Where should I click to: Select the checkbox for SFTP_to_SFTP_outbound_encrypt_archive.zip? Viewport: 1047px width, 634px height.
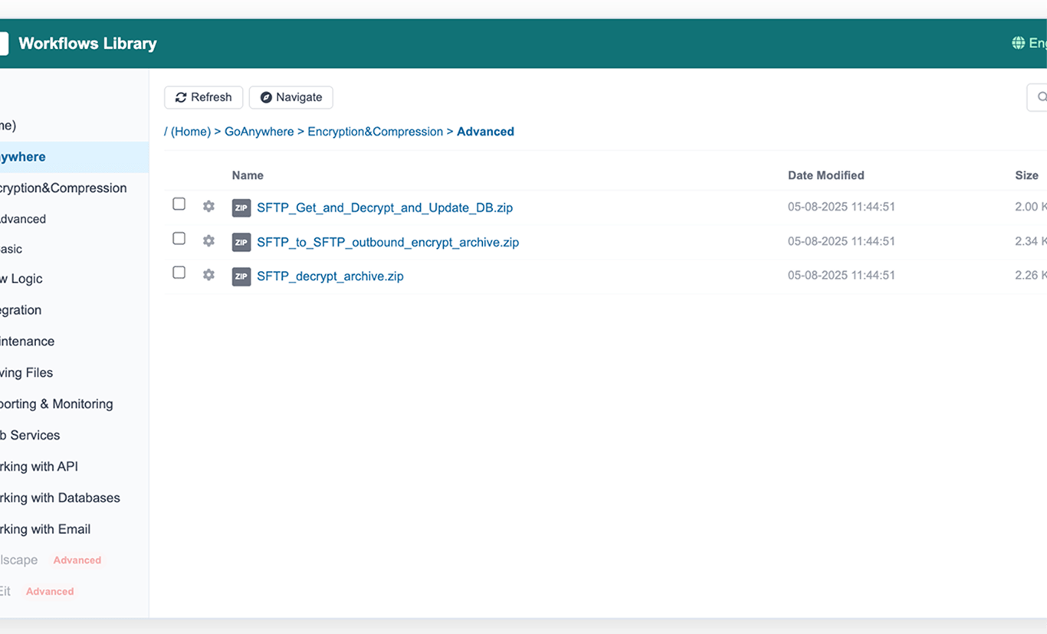[179, 238]
